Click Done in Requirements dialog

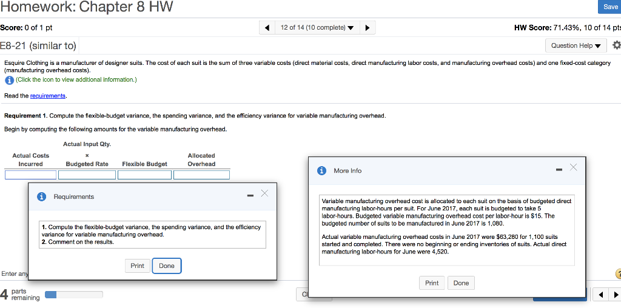click(166, 266)
